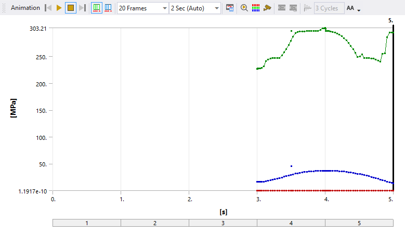Click the damped cycles waveform icon

tap(307, 8)
